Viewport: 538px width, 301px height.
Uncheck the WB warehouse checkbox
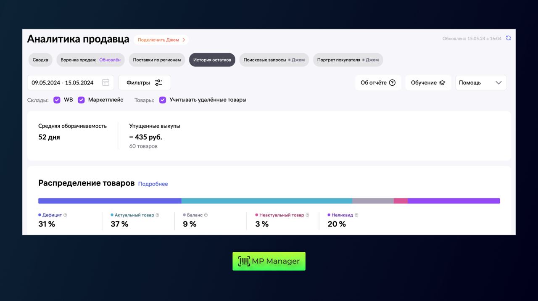57,100
